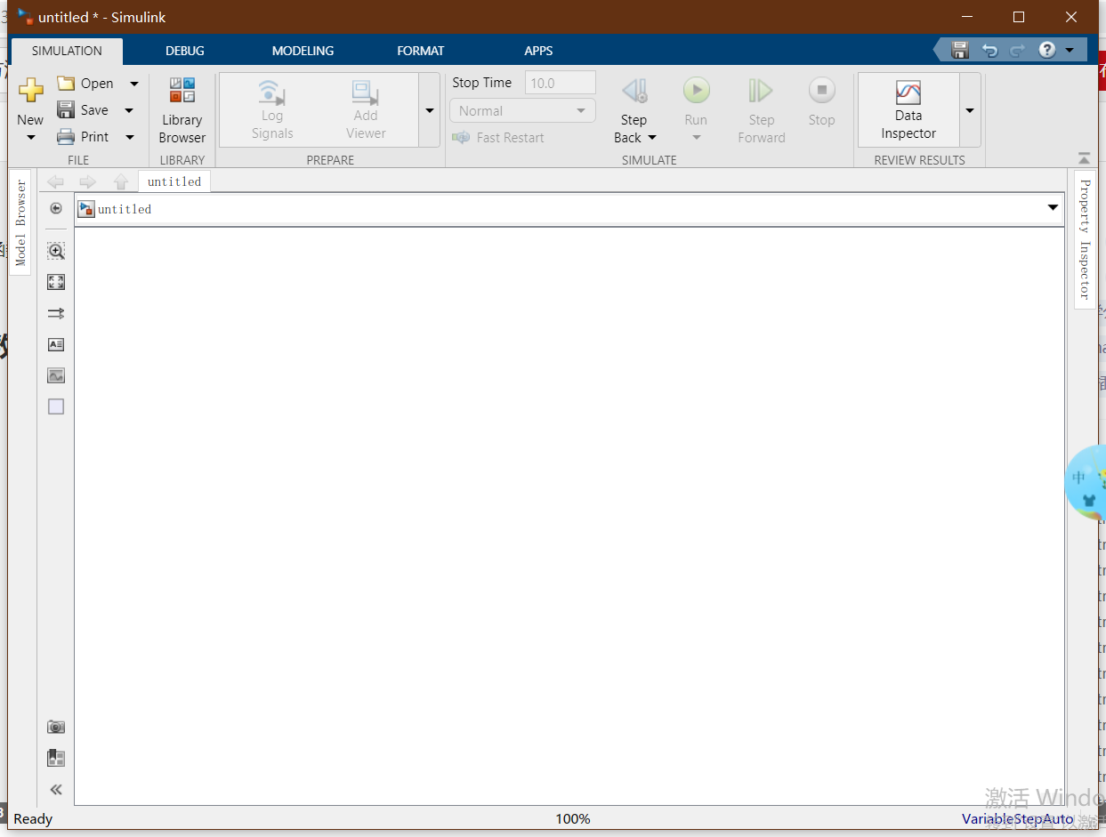Viewport: 1106px width, 837px height.
Task: Click the Step Back icon
Action: pyautogui.click(x=634, y=91)
